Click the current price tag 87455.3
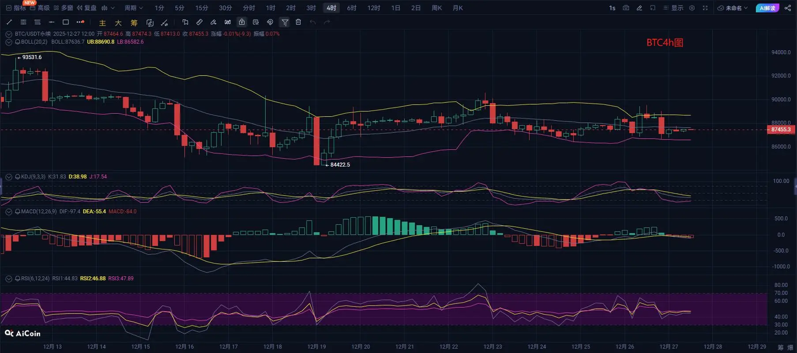Image resolution: width=797 pixels, height=353 pixels. pyautogui.click(x=781, y=130)
